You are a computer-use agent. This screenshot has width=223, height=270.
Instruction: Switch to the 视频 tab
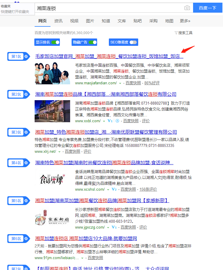click(74, 21)
